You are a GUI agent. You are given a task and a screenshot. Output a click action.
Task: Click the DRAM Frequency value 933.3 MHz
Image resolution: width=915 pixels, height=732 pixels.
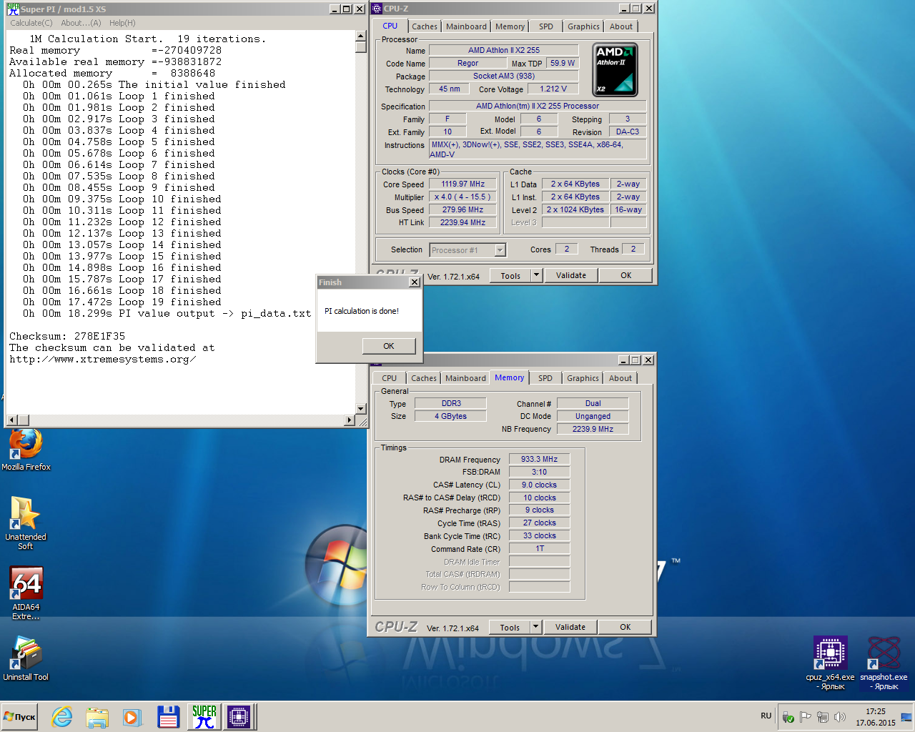tap(539, 459)
